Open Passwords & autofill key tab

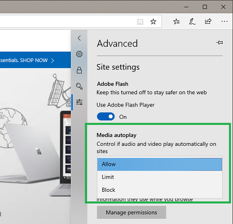(x=79, y=86)
